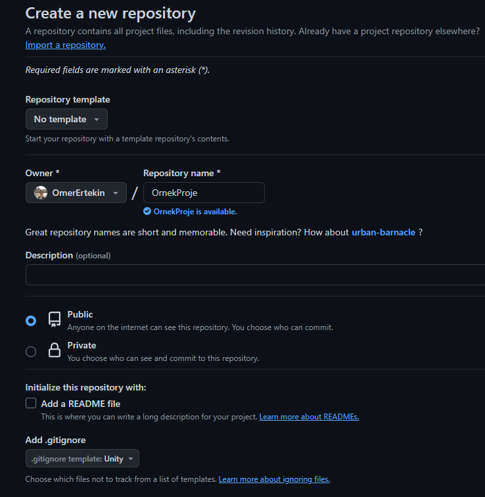Enable the Add a README file checkbox
This screenshot has height=497, width=485.
click(x=31, y=403)
